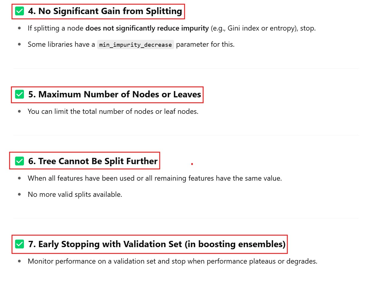
Task: Click the bullet dot before 'No more valid splits'
Action: coord(19,194)
